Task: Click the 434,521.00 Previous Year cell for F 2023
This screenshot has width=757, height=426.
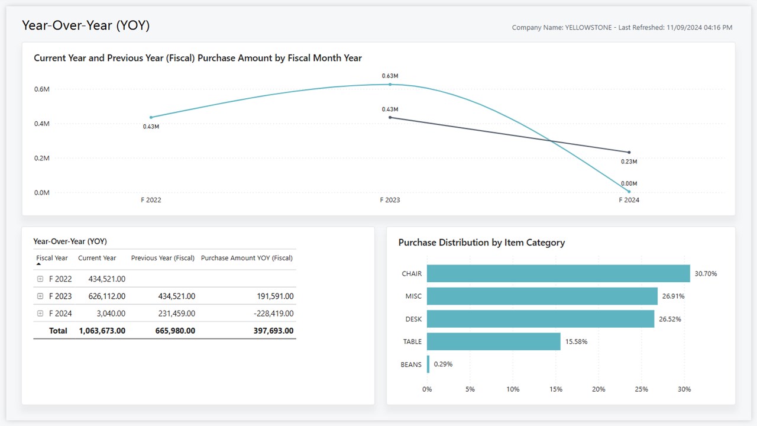Action: (x=177, y=296)
